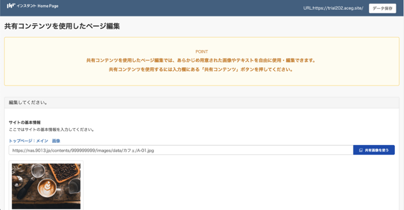Click the 画像 label above URL field
This screenshot has width=404, height=210.
pos(56,140)
